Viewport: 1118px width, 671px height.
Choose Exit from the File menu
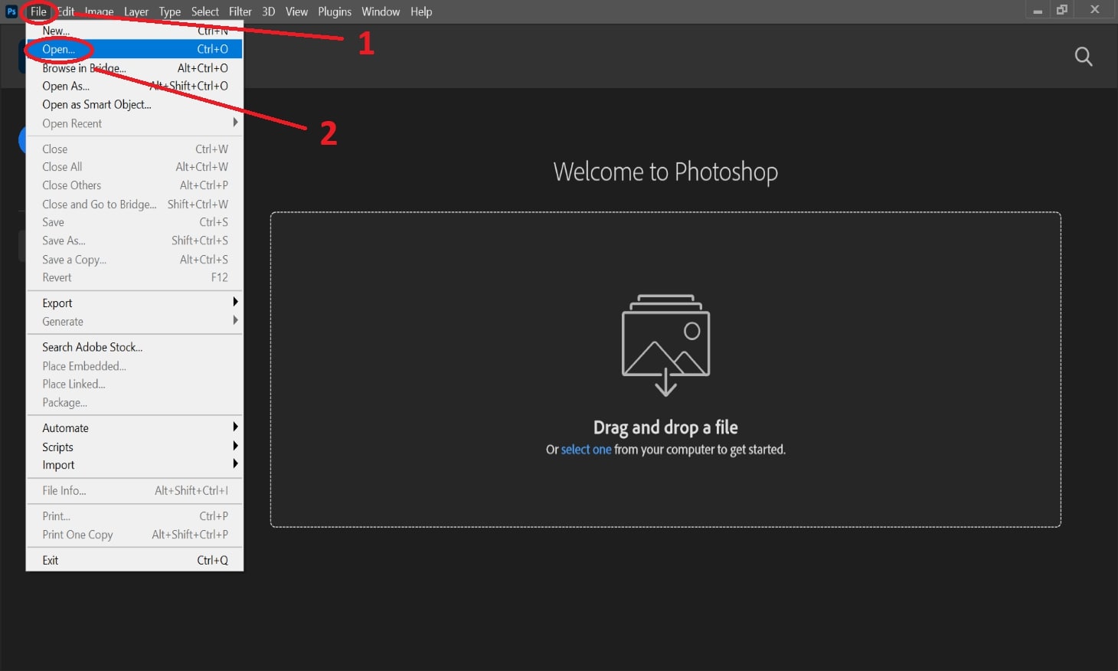tap(135, 560)
